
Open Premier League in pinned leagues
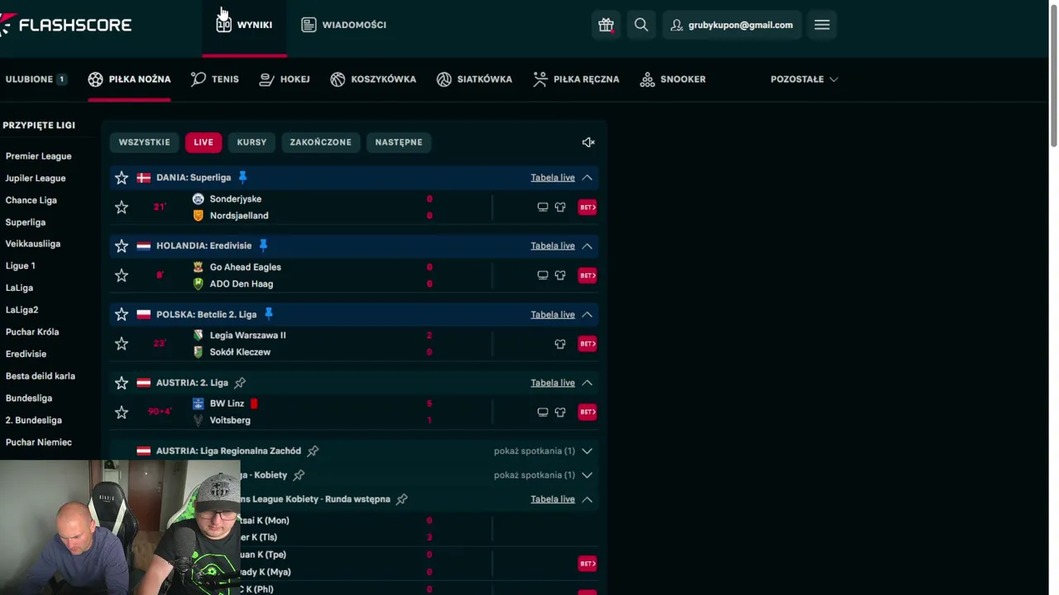point(39,156)
